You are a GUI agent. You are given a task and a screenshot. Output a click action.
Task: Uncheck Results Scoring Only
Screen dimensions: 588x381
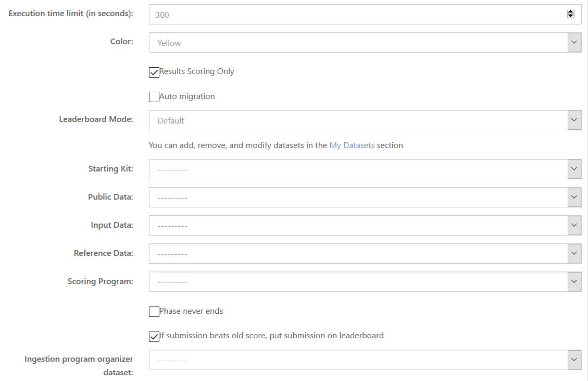154,72
